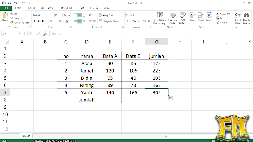Decrease the cell indent
The width and height of the screenshot is (253, 142).
[x=90, y=21]
